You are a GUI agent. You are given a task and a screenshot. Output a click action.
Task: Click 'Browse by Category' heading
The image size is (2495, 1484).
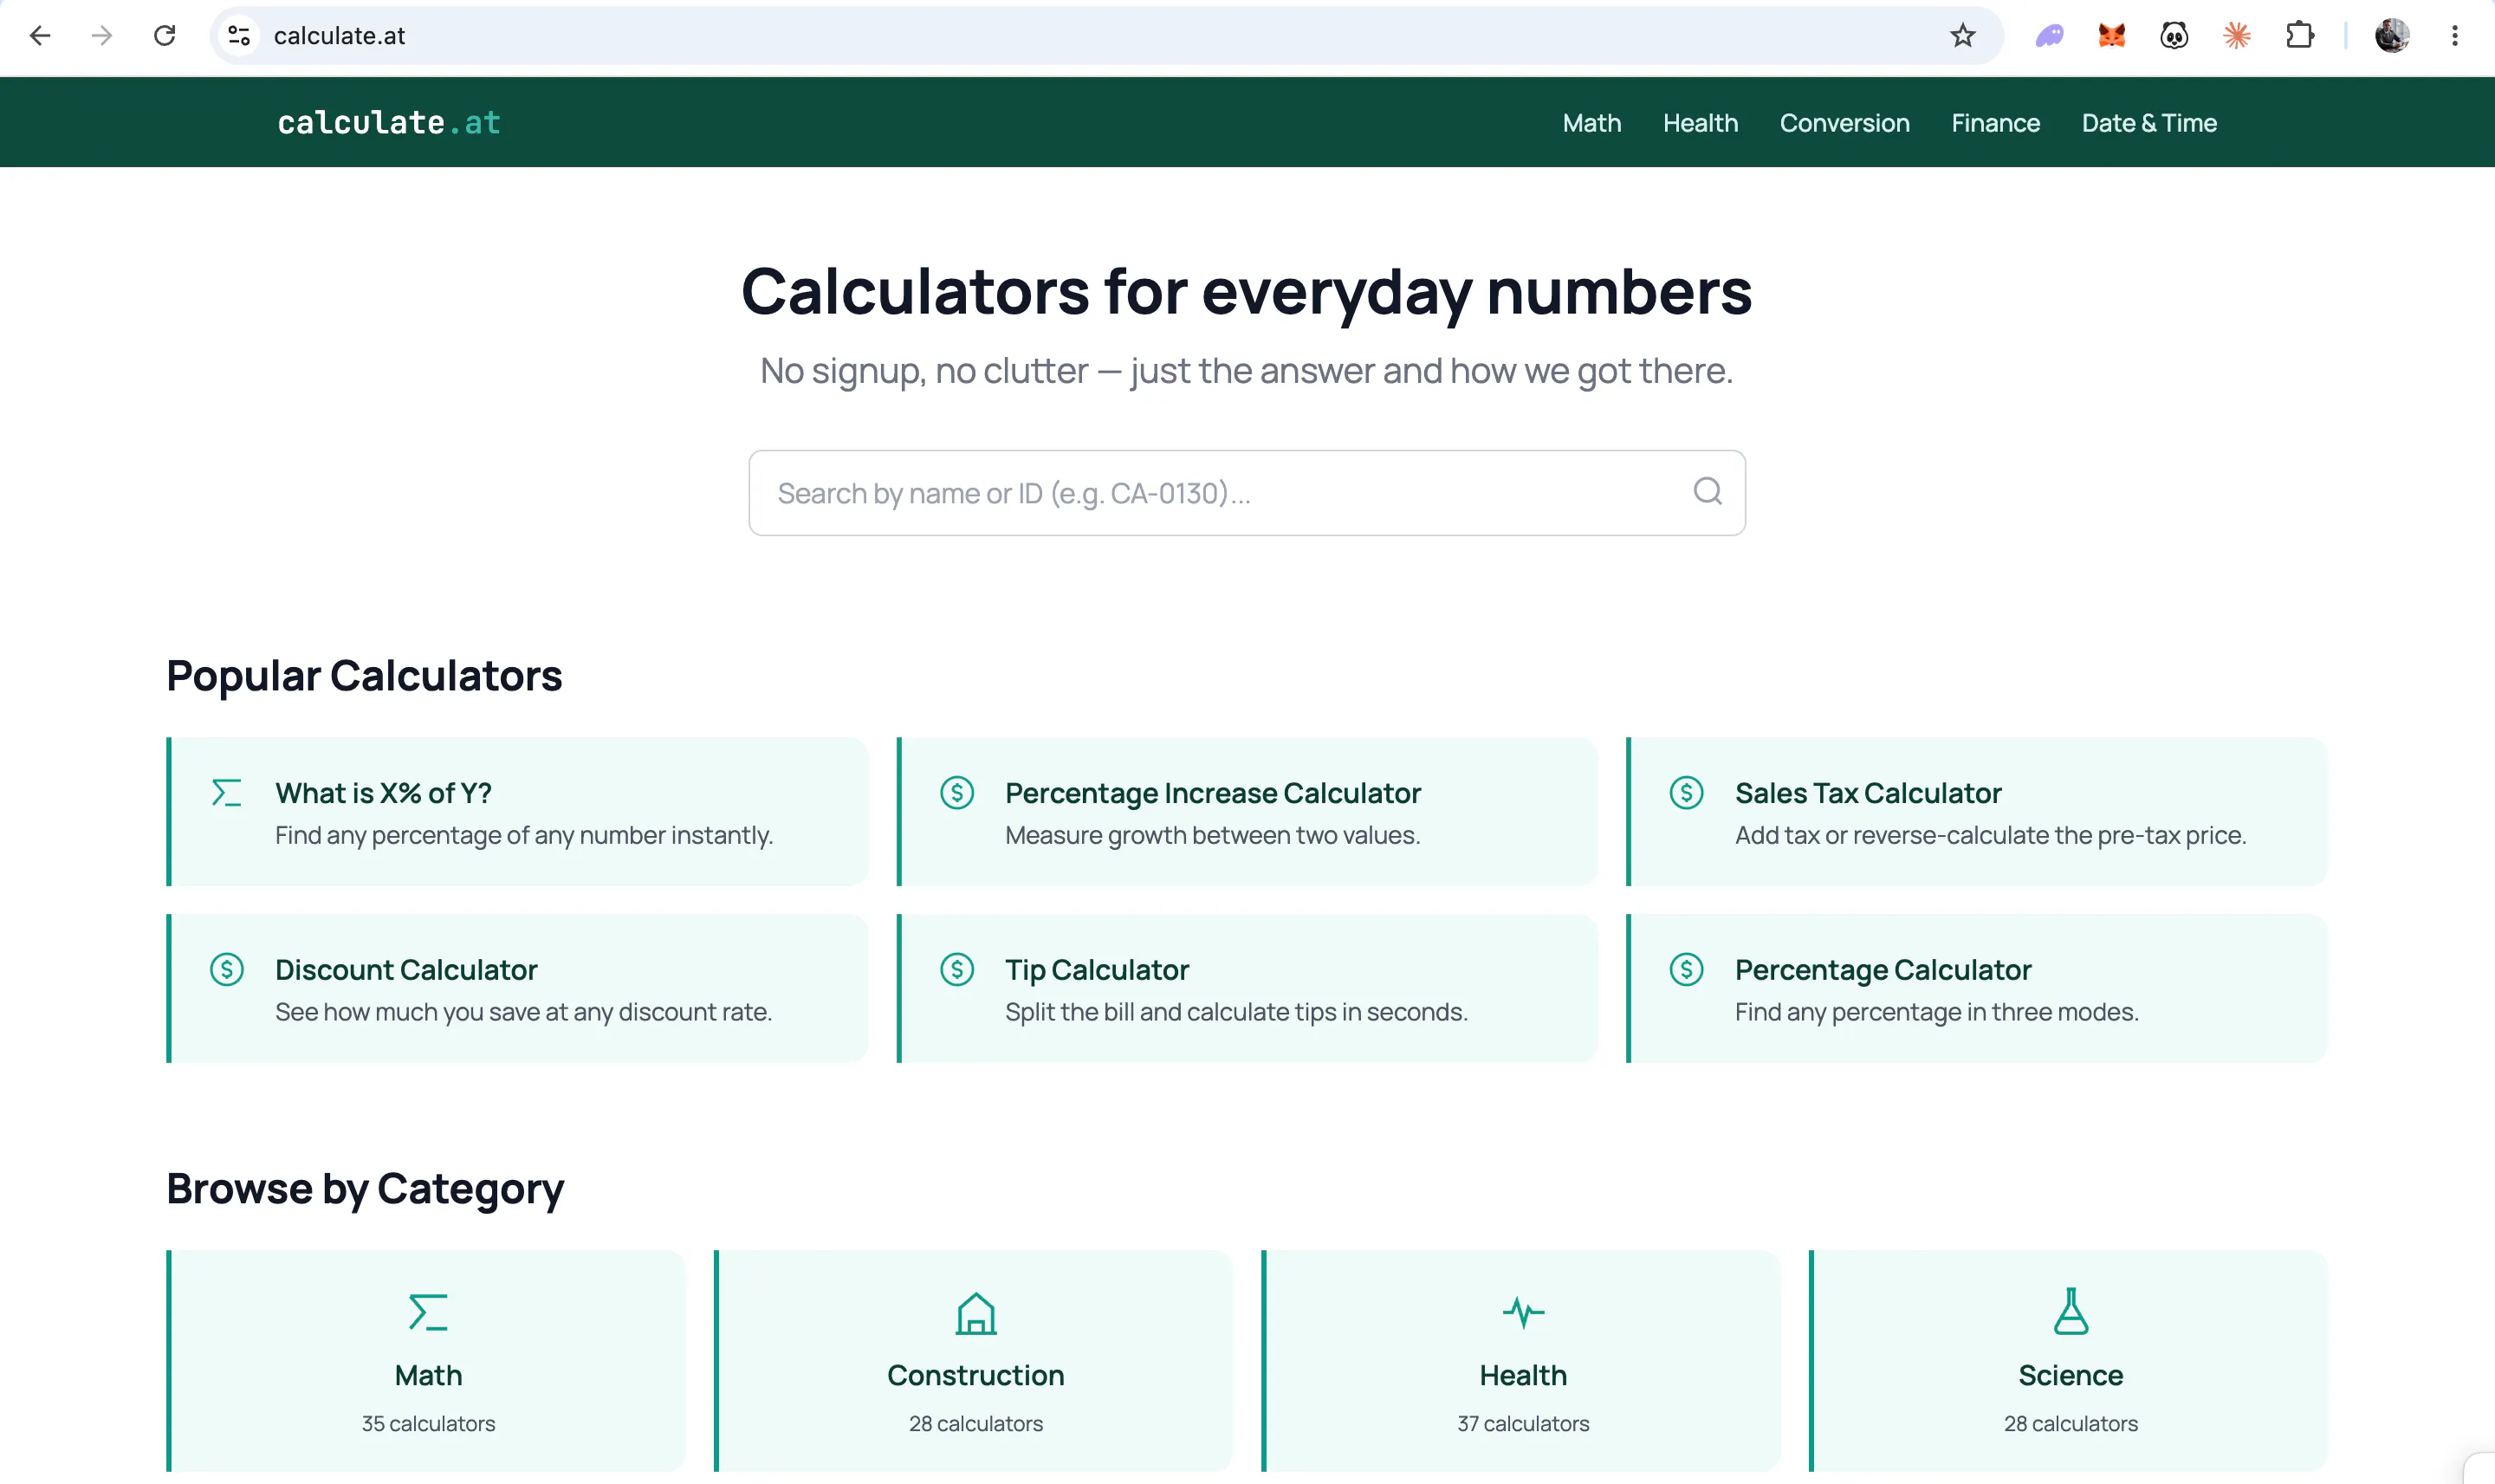[x=365, y=1189]
